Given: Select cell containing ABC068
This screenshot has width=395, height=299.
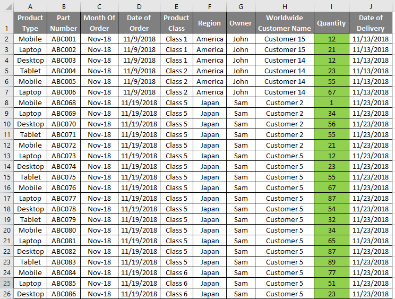Looking at the screenshot, I should pyautogui.click(x=64, y=103).
